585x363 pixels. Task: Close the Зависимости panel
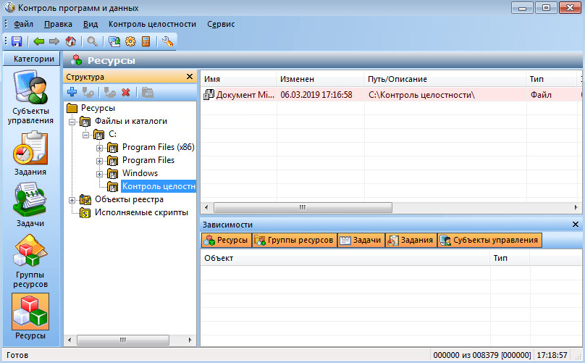click(576, 225)
